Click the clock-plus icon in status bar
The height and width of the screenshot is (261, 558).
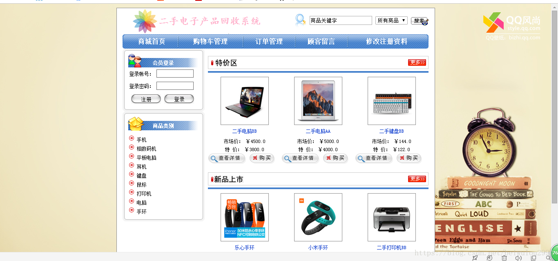489,258
